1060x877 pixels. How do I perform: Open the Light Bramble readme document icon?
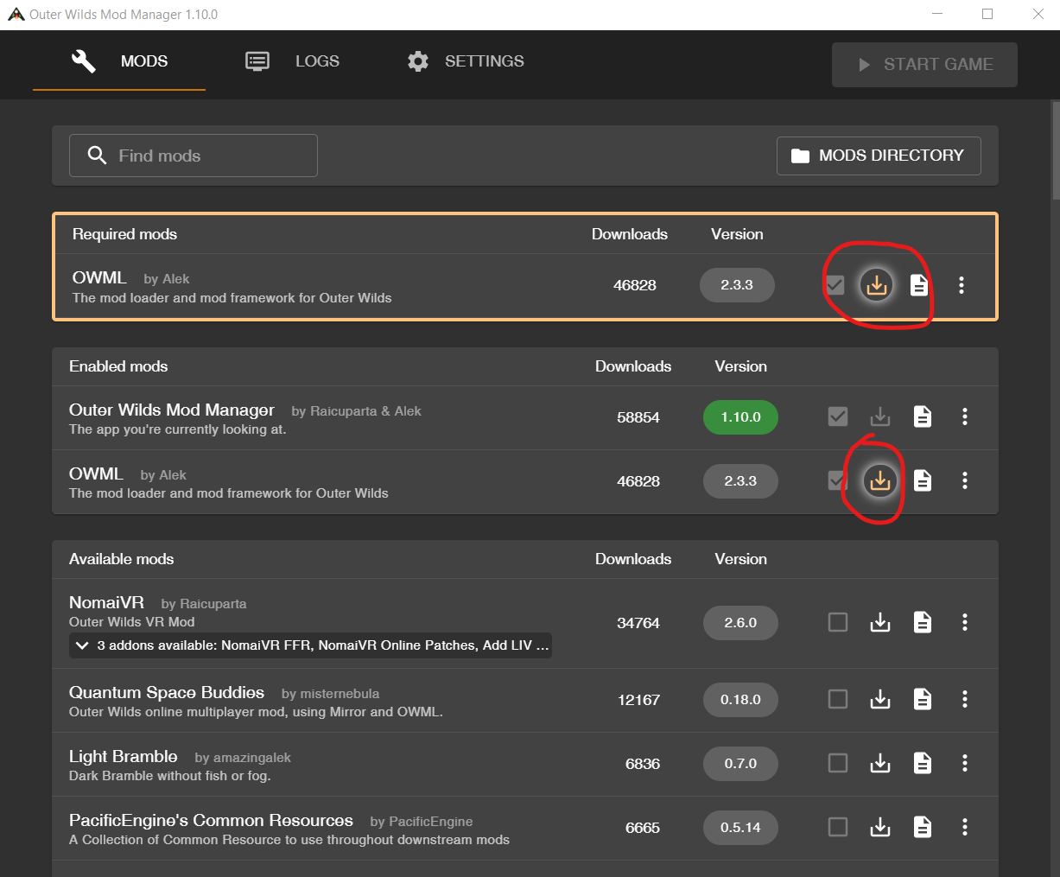pos(923,763)
